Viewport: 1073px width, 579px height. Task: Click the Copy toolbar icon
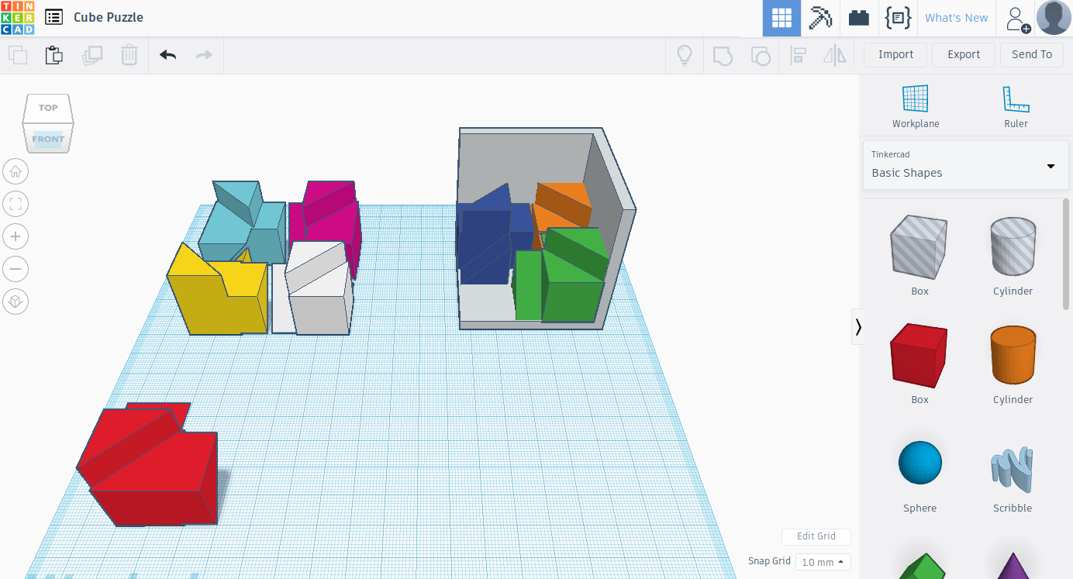18,55
